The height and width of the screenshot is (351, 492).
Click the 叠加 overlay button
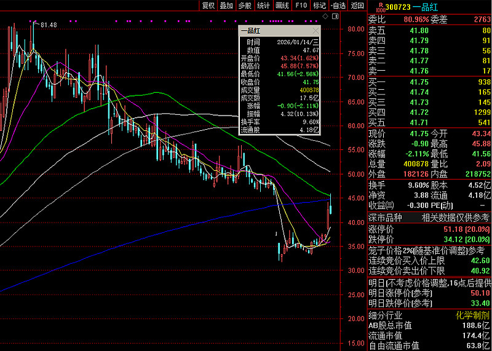pyautogui.click(x=226, y=6)
